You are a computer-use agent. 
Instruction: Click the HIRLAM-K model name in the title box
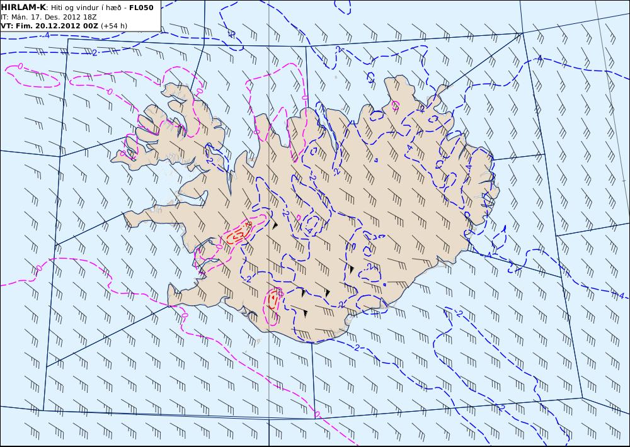coord(23,7)
